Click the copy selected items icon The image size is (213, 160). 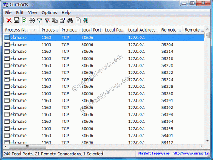coord(55,20)
